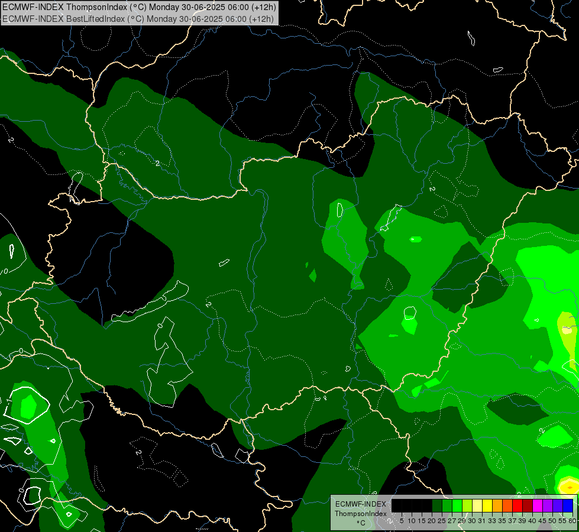Click the legend value label 25
This screenshot has width=579, height=532.
[442, 521]
